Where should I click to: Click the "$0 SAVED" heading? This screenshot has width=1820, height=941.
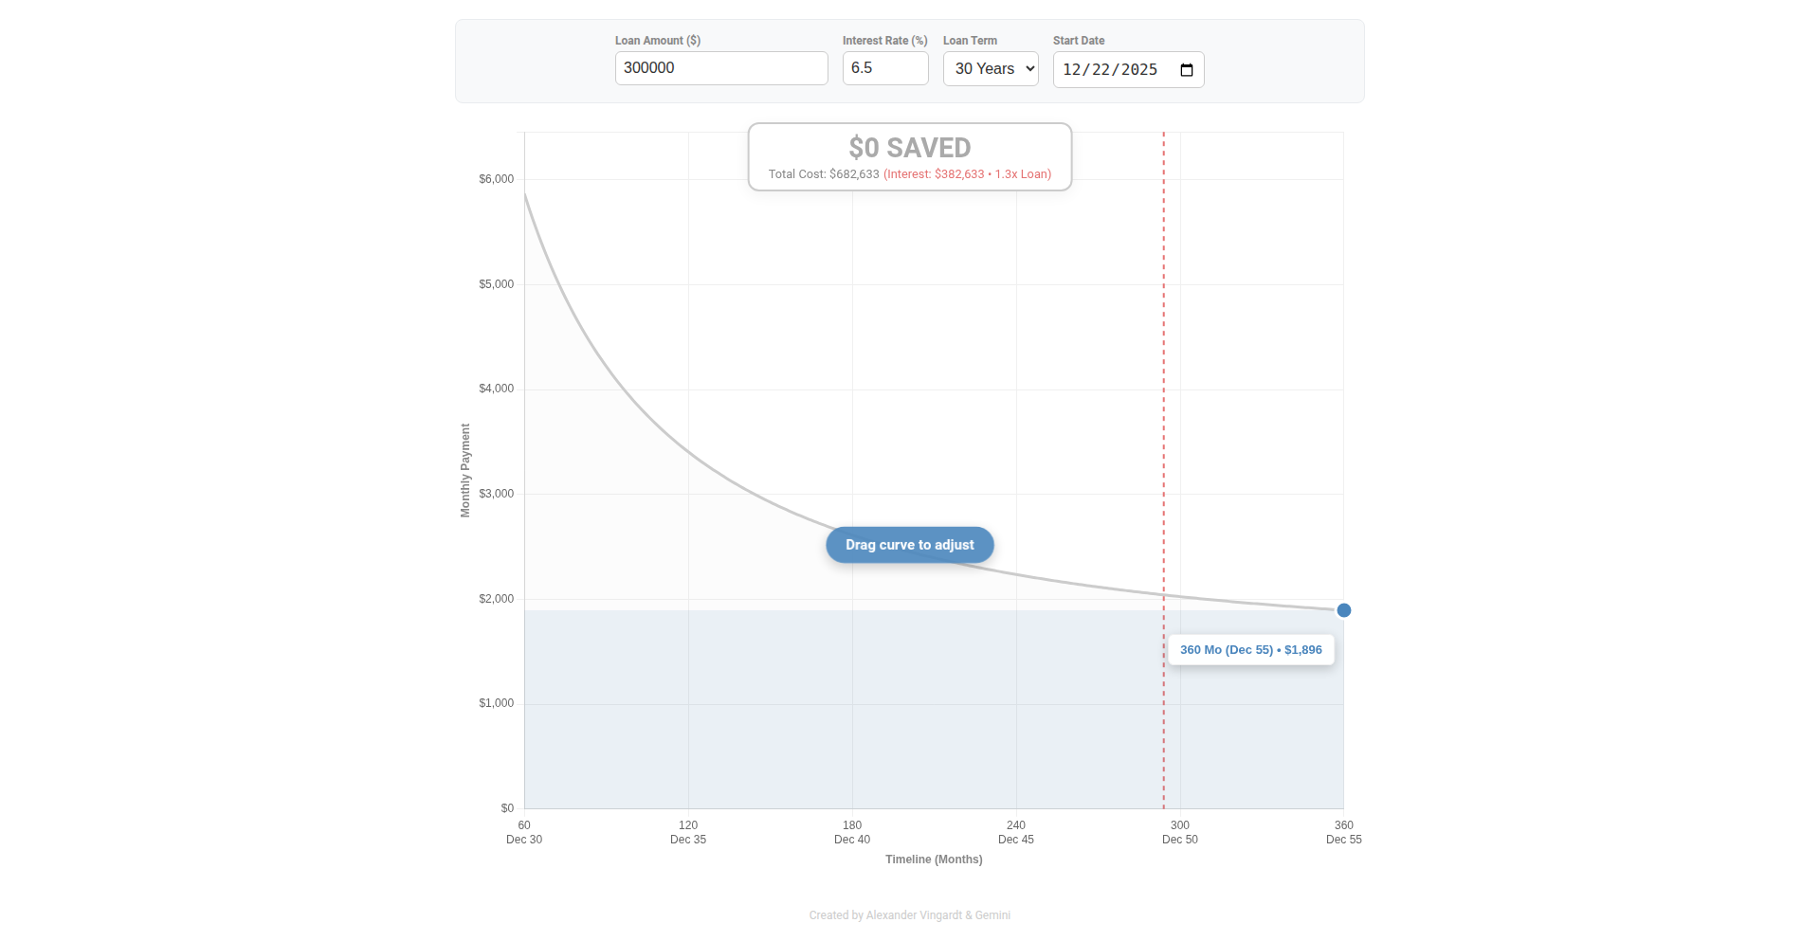(x=909, y=148)
